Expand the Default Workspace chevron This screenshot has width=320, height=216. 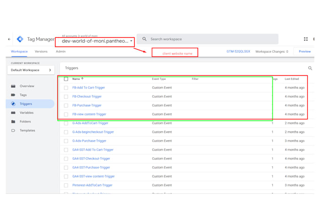(50, 70)
